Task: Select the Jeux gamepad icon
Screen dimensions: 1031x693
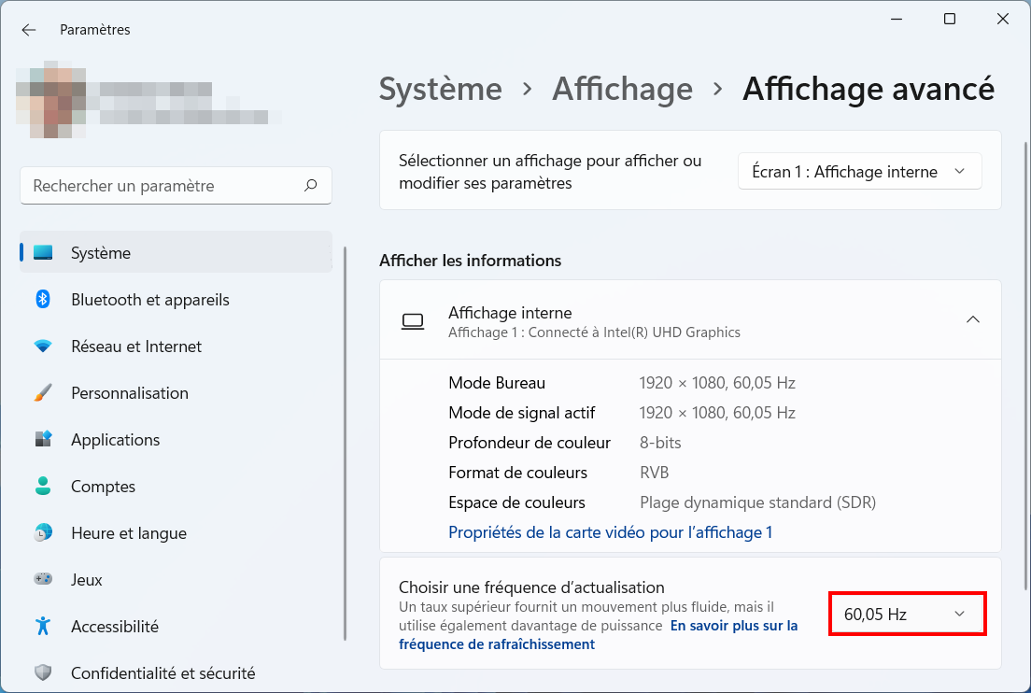Action: 43,579
